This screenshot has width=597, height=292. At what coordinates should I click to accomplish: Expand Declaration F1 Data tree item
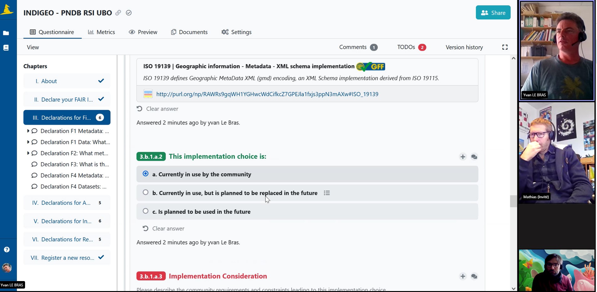coord(28,142)
